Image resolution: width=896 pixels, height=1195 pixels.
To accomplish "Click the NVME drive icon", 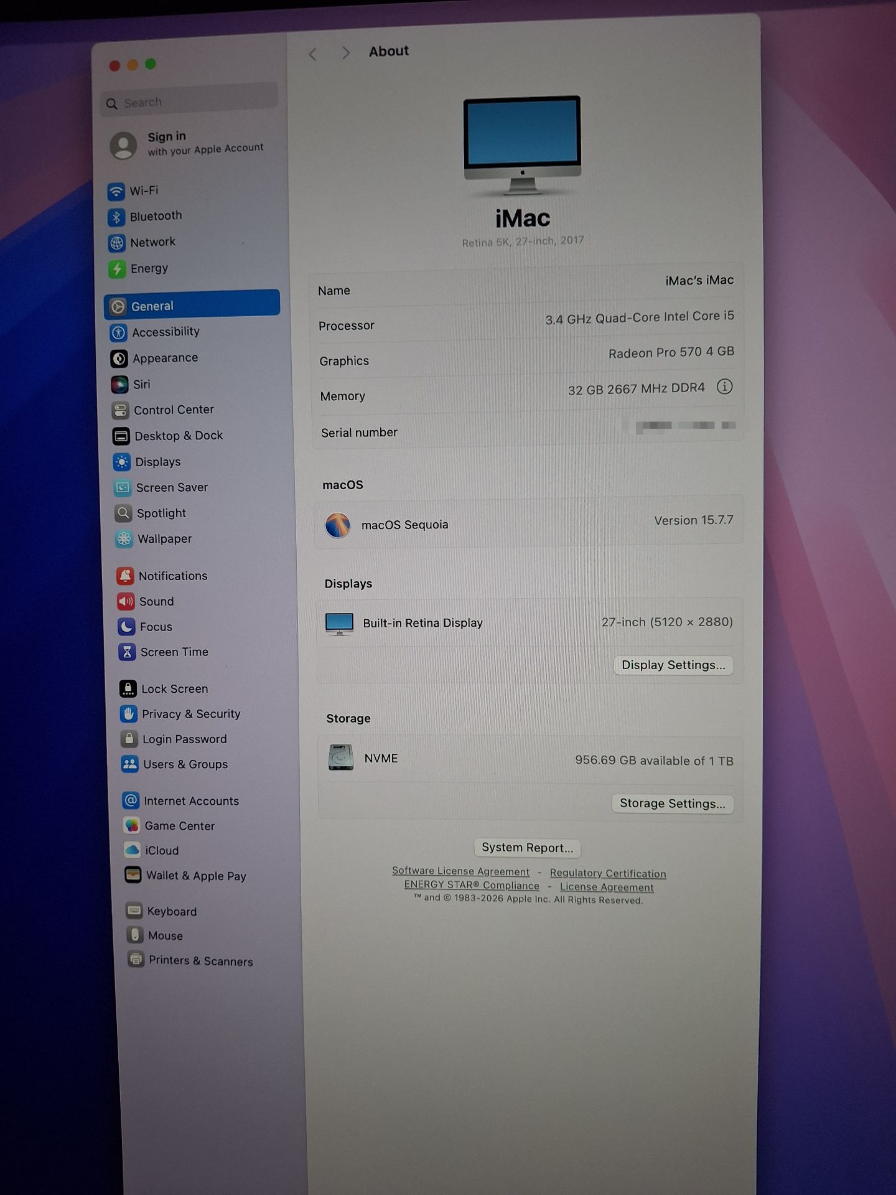I will (341, 757).
